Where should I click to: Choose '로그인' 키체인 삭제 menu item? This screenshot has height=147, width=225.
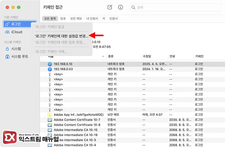coord(51,51)
